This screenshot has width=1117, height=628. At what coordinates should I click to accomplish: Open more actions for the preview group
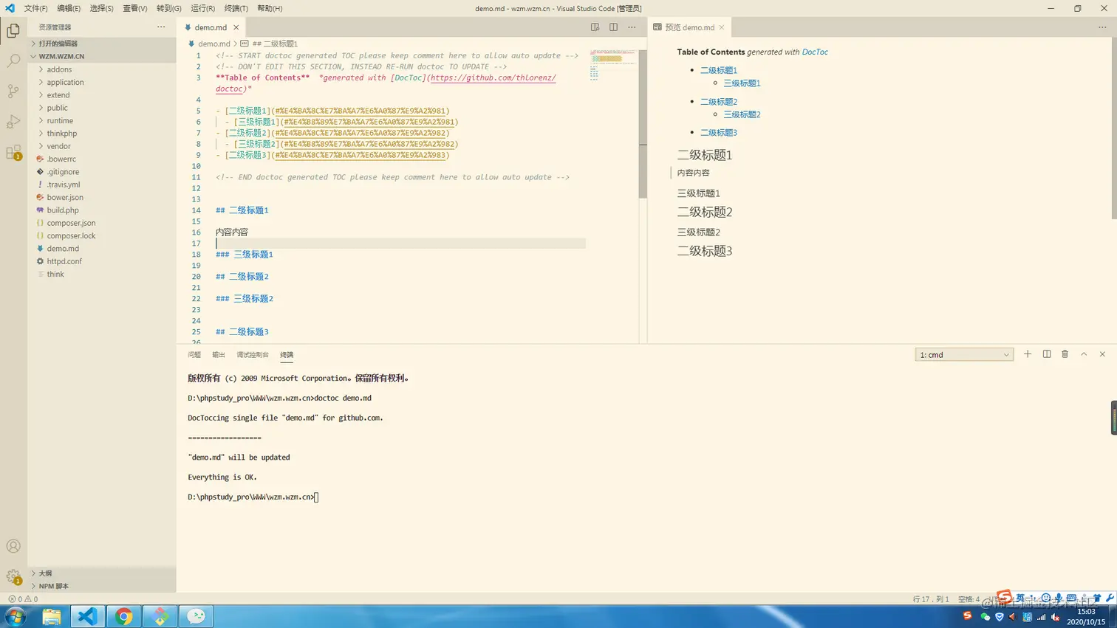click(1102, 27)
